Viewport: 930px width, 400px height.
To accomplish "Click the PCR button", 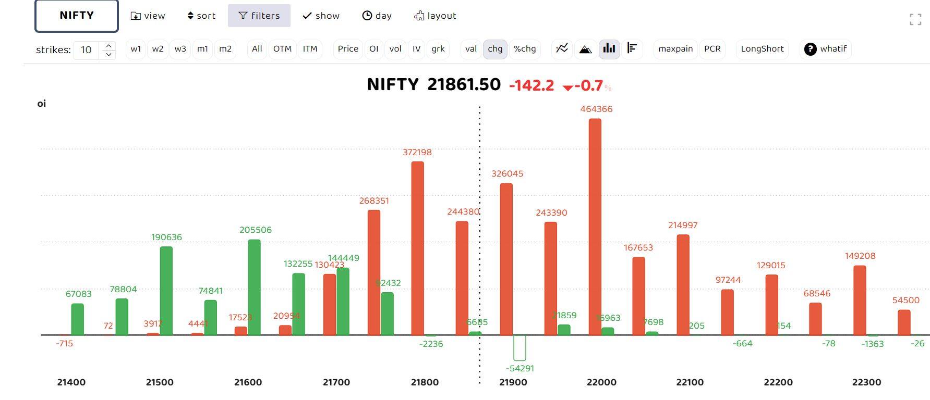I will [712, 49].
